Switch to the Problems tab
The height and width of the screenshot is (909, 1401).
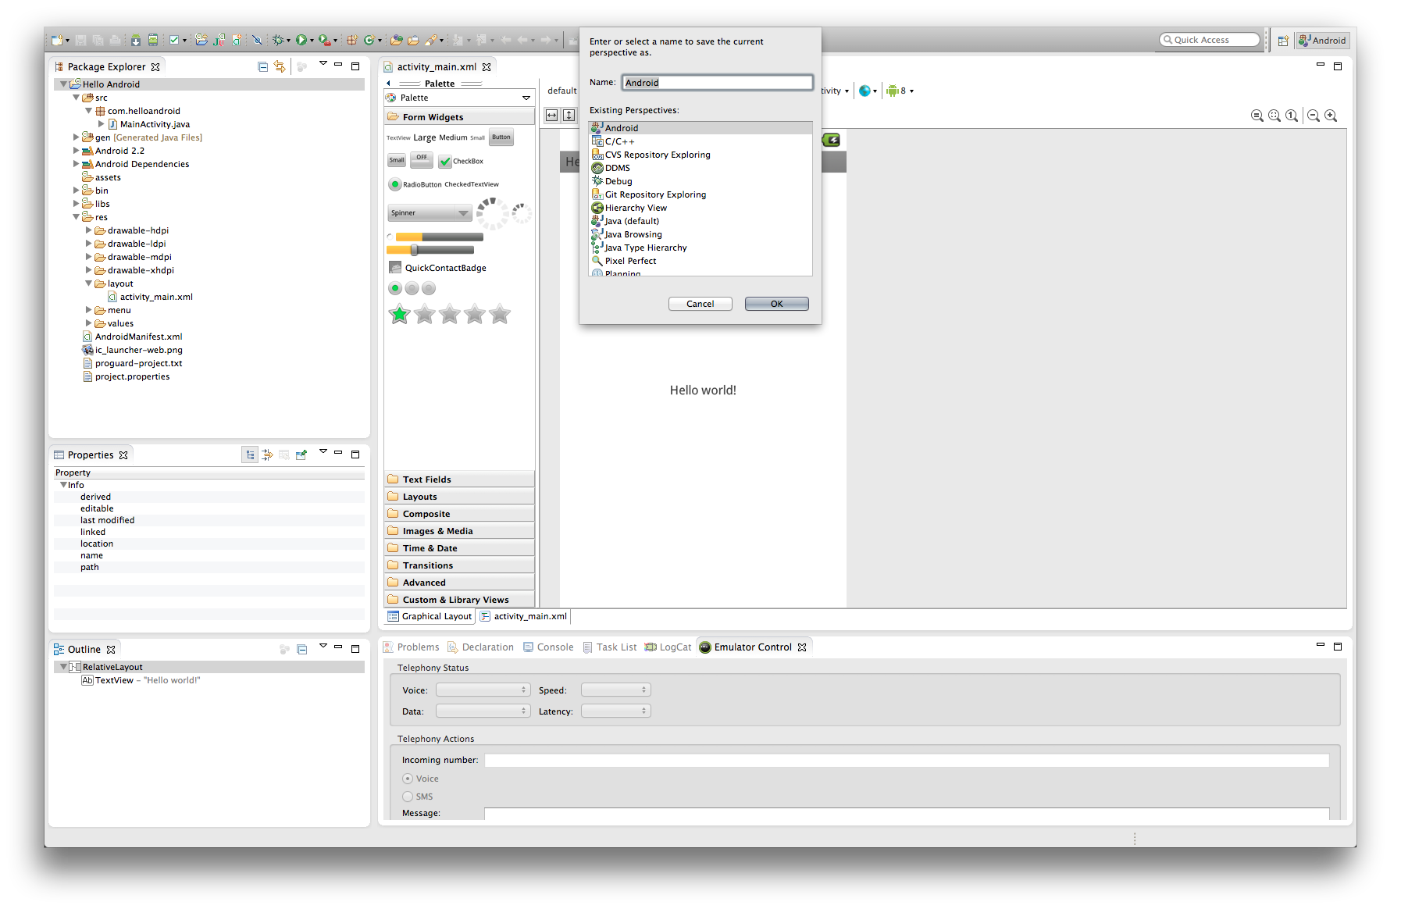click(x=411, y=647)
